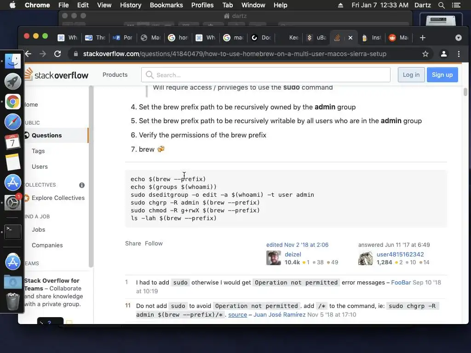Open Chrome three-dot menu
This screenshot has height=353, width=471.
click(459, 54)
